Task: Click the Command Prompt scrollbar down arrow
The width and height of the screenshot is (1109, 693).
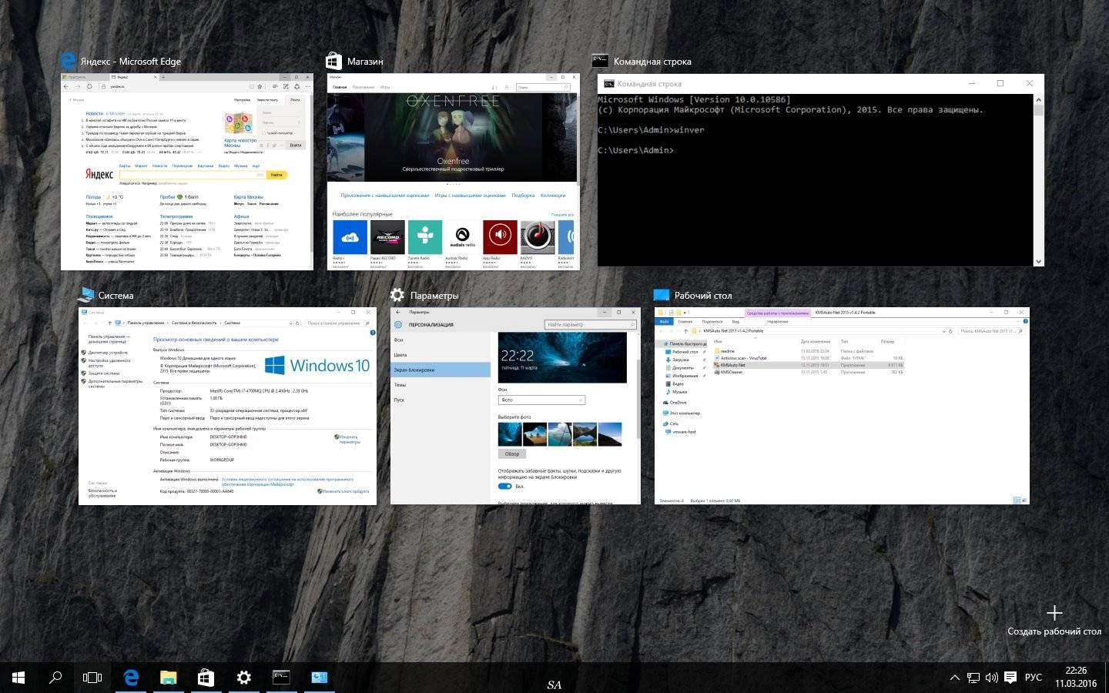Action: 1038,262
